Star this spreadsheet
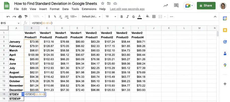The height and width of the screenshot is (102, 230). [x=103, y=4]
